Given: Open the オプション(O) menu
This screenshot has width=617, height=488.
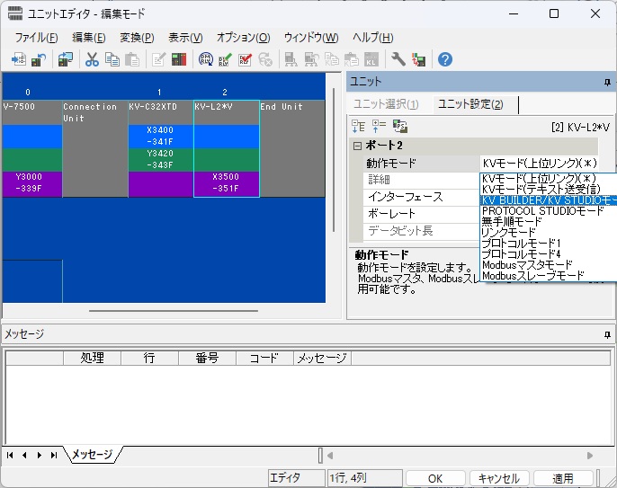Looking at the screenshot, I should pos(243,38).
